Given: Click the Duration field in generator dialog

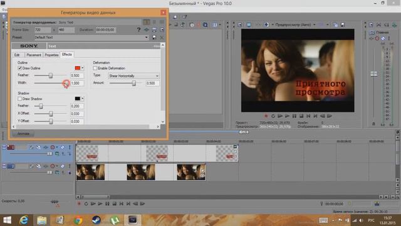Looking at the screenshot, I should point(106,30).
